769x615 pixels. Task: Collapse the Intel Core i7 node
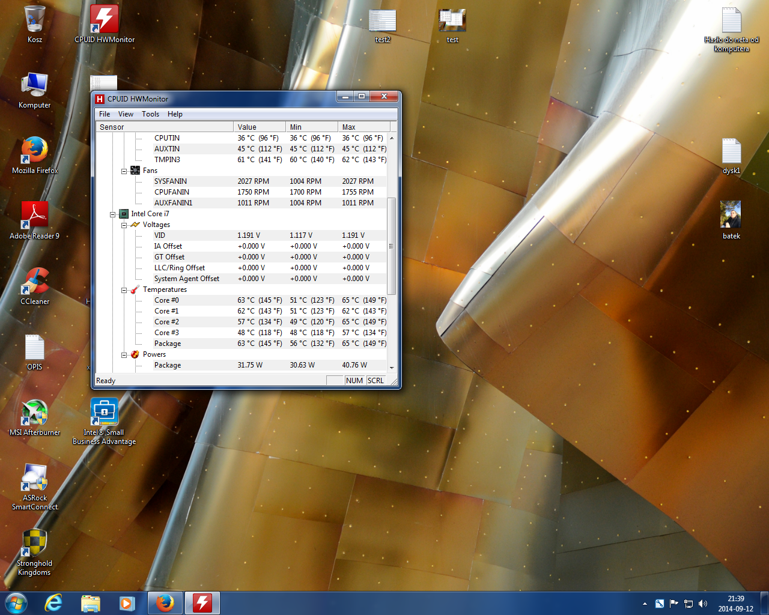pos(113,214)
